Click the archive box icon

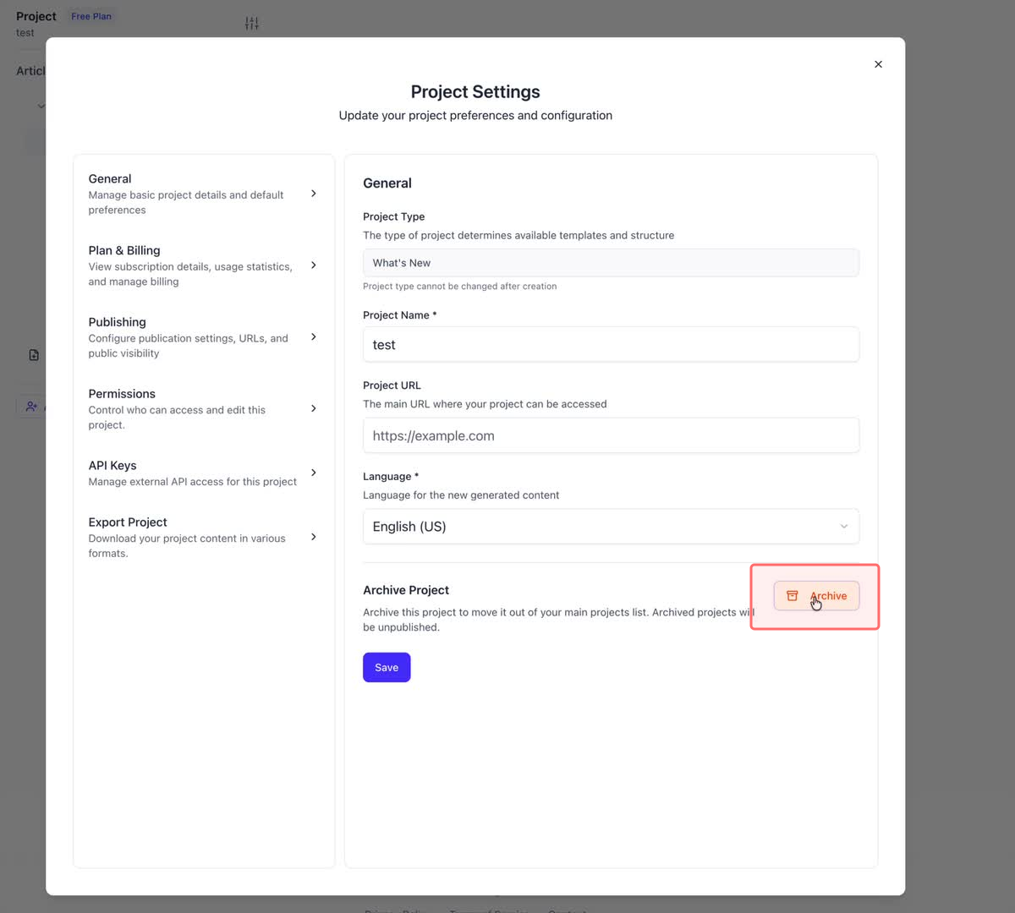[792, 596]
